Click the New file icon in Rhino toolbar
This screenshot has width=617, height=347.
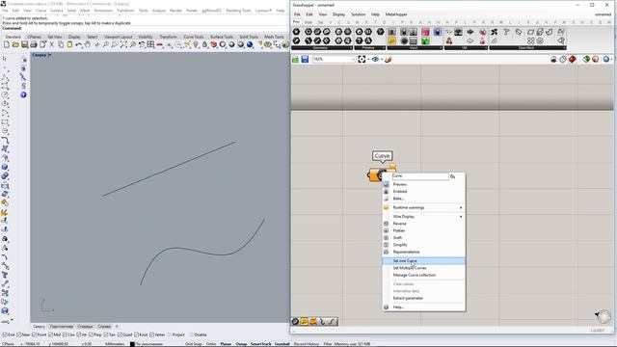[x=7, y=45]
